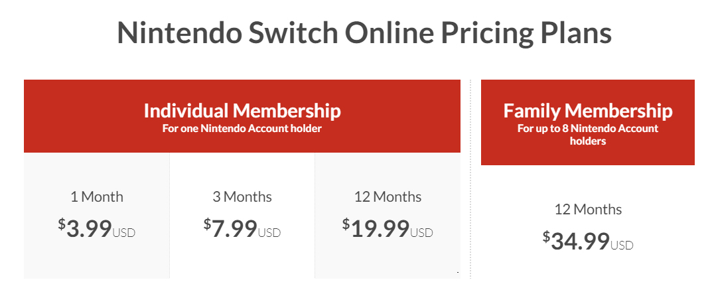The height and width of the screenshot is (288, 712).
Task: Click the dollar sign before 3.99
Action: [x=62, y=224]
